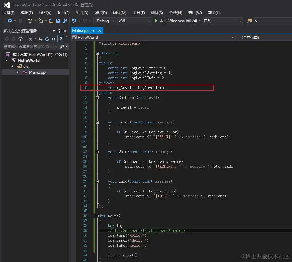Refresh the Solution Explorer view

(47, 39)
